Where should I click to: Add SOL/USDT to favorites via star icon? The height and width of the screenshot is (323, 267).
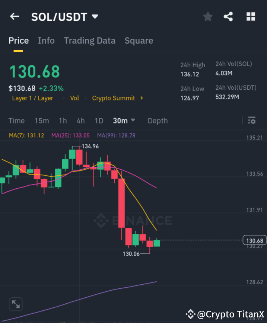[x=207, y=16]
